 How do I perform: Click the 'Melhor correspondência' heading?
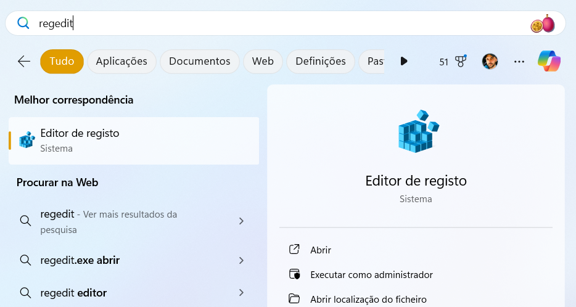point(73,100)
